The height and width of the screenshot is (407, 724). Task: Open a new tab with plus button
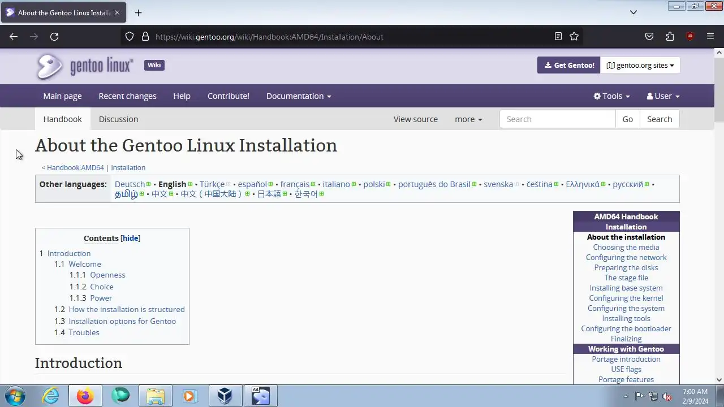[138, 12]
